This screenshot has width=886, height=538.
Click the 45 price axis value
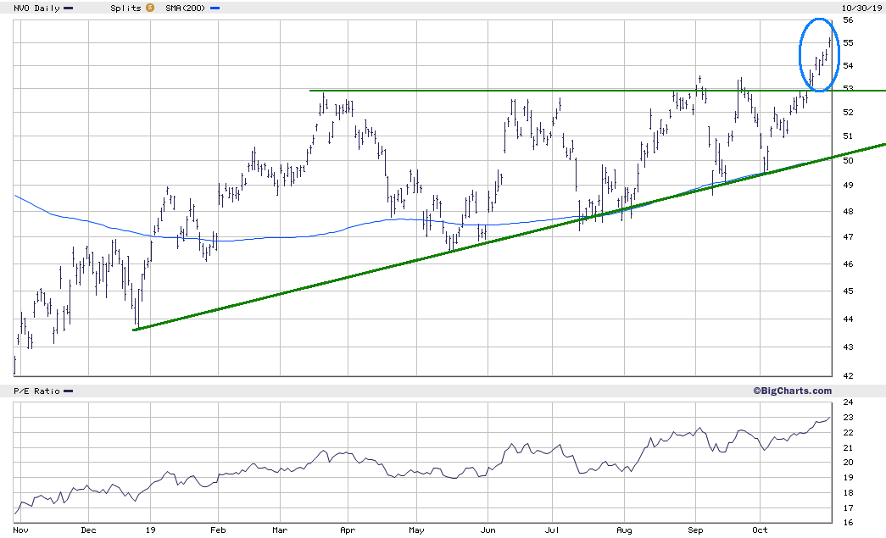848,291
